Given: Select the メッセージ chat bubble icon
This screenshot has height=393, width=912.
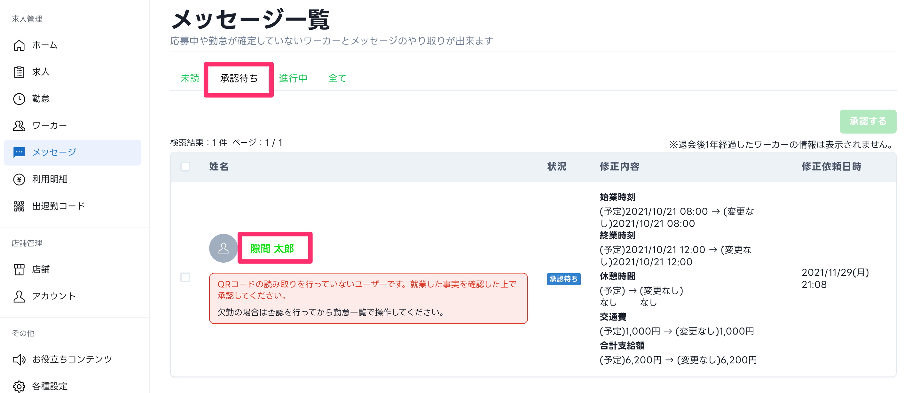Looking at the screenshot, I should (x=20, y=152).
